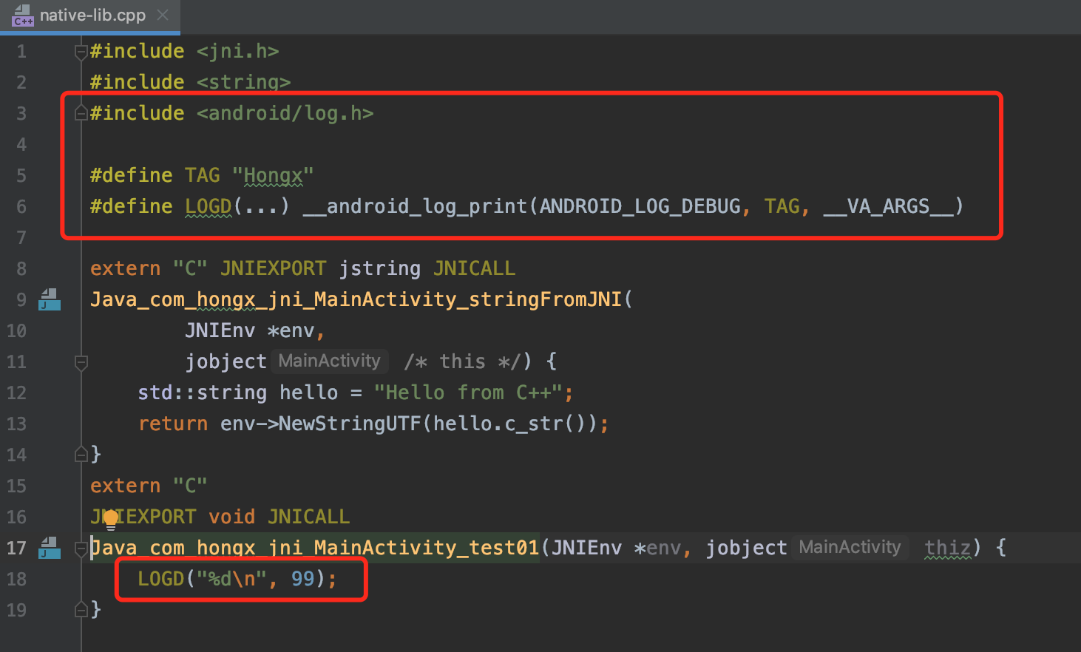Screen dimensions: 1081x652
Task: Collapse the stringFromJNI function body fold marker
Action: 81,361
